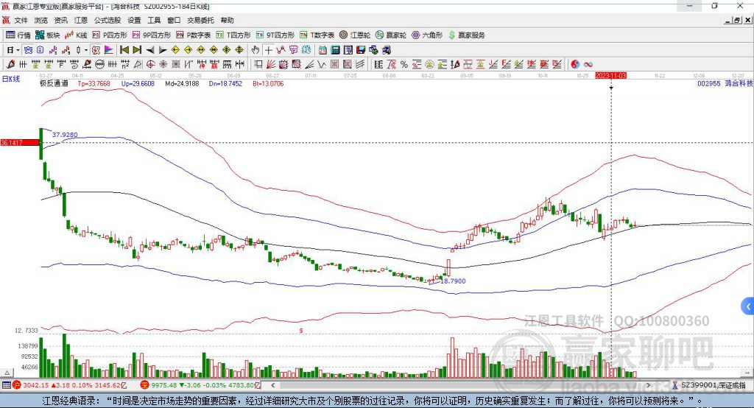Select the Gann fan angle tool
This screenshot has height=408, width=754.
272,65
